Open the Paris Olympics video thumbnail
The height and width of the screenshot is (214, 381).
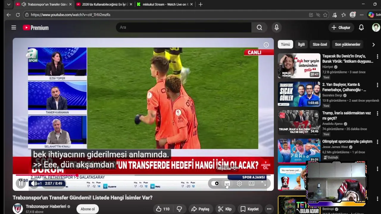tap(299, 150)
